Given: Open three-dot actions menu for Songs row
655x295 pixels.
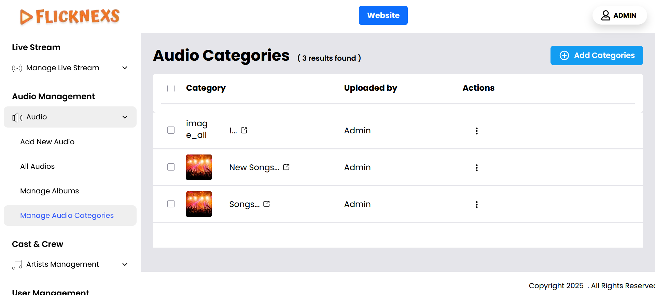Looking at the screenshot, I should (x=476, y=204).
